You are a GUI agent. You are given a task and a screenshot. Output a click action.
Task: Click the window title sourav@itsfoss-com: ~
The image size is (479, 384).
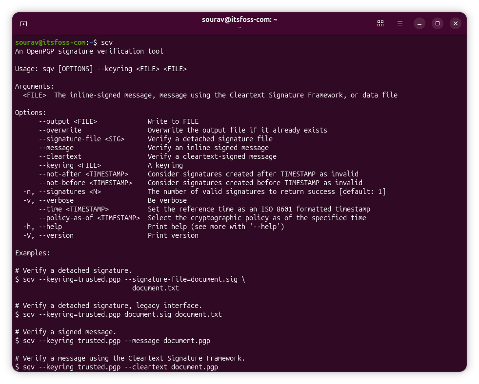[239, 19]
